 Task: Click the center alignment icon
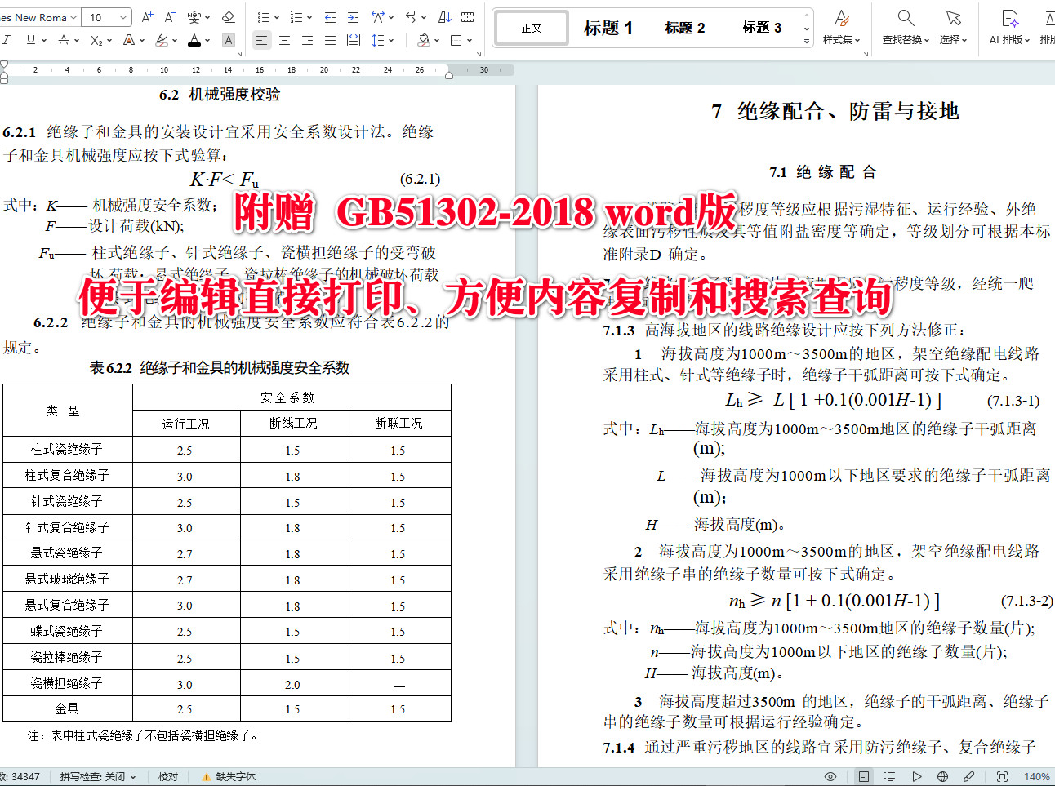[283, 39]
